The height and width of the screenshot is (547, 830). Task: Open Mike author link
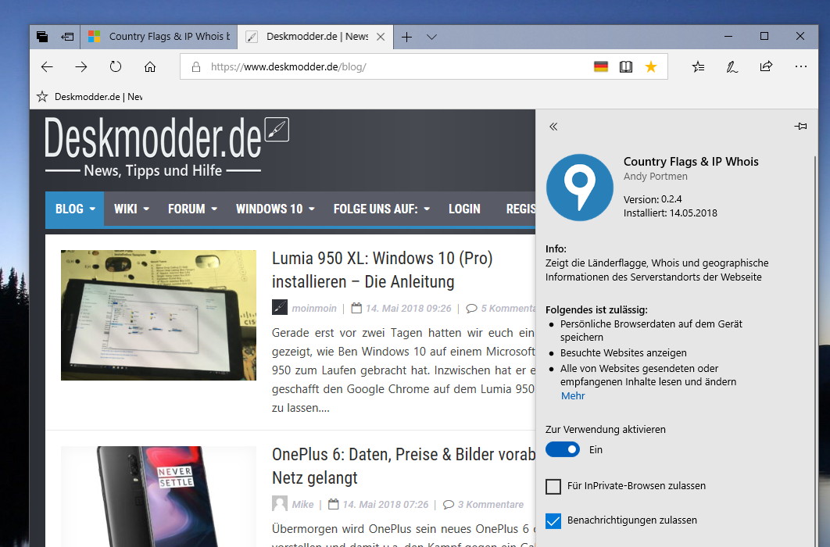coord(302,505)
